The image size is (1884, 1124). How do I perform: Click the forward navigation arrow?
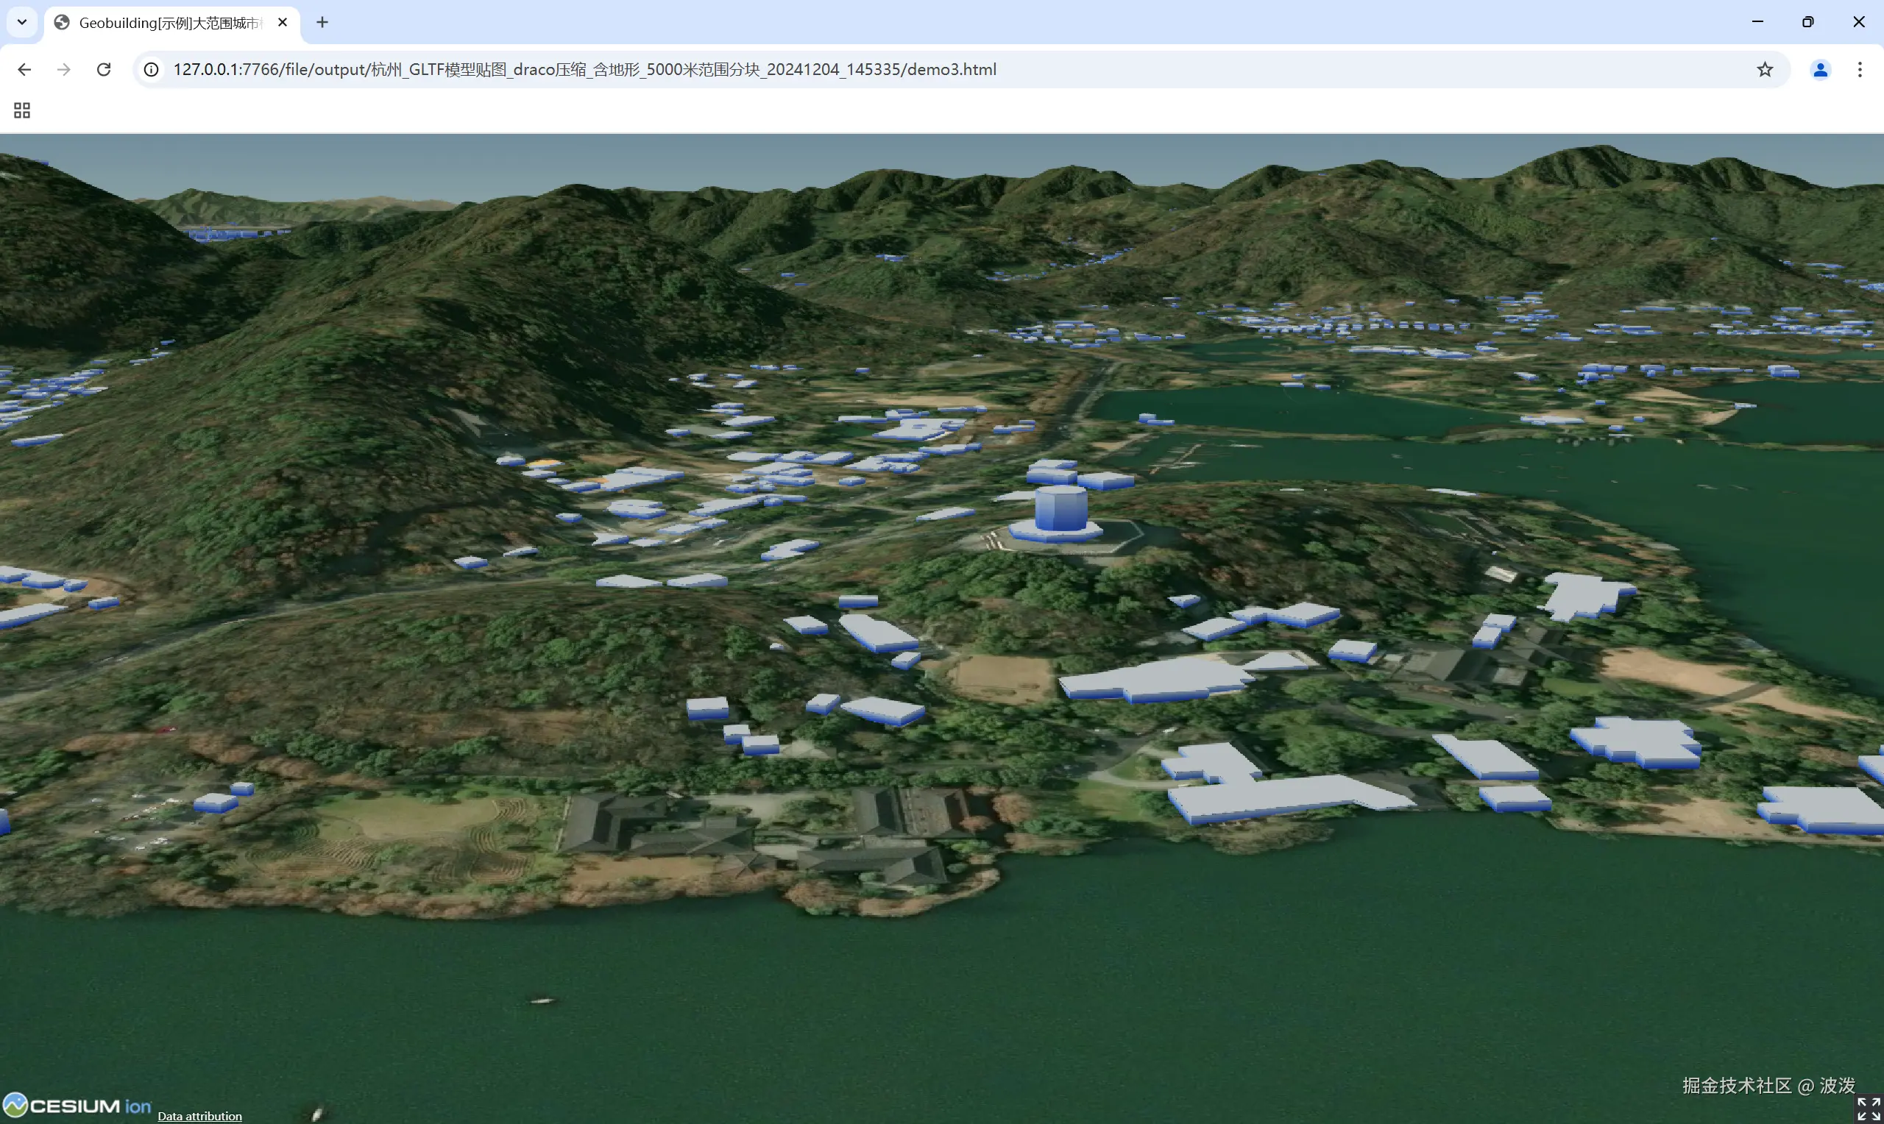tap(64, 70)
